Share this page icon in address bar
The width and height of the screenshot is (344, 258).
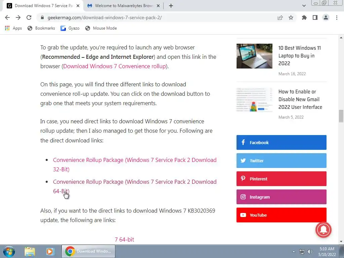click(280, 17)
